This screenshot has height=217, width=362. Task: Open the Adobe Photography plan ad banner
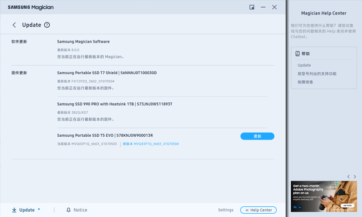click(323, 196)
